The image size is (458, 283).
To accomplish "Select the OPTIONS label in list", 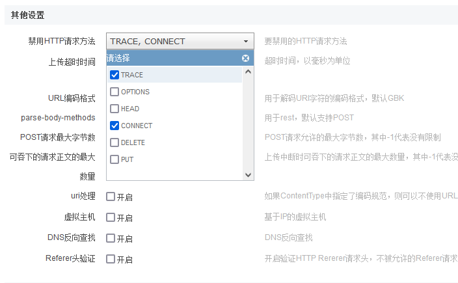I will pyautogui.click(x=135, y=92).
